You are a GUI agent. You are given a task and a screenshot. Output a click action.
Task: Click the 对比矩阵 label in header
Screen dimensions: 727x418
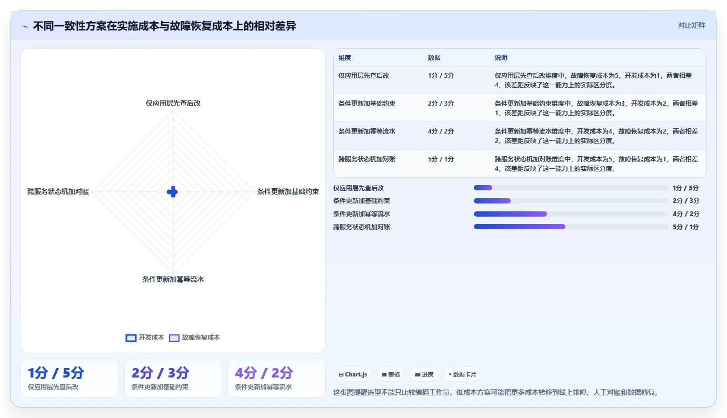pyautogui.click(x=691, y=25)
